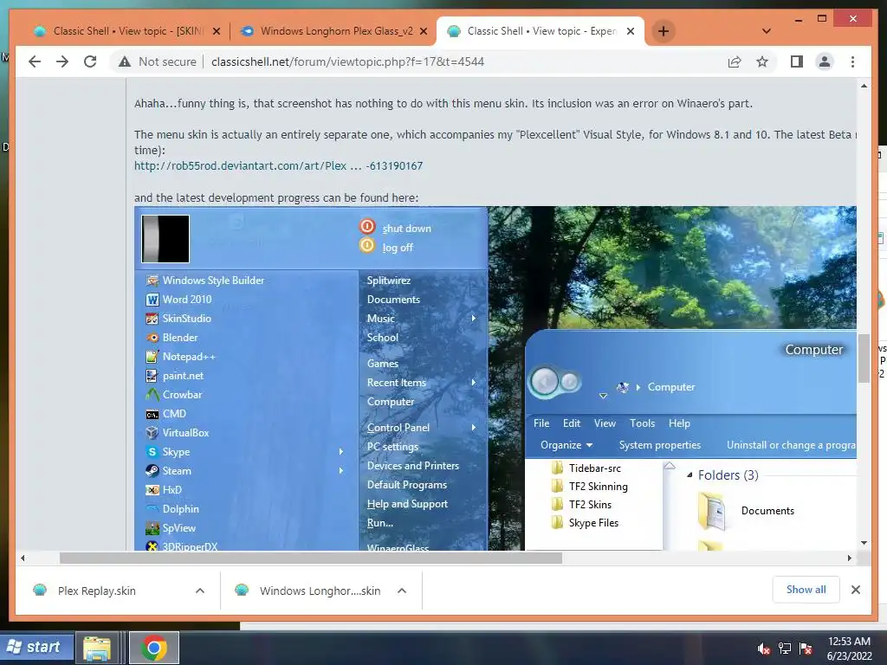Close the Windows Longhorn Plex Glass_v2 tab
887x665 pixels.
[x=423, y=31]
